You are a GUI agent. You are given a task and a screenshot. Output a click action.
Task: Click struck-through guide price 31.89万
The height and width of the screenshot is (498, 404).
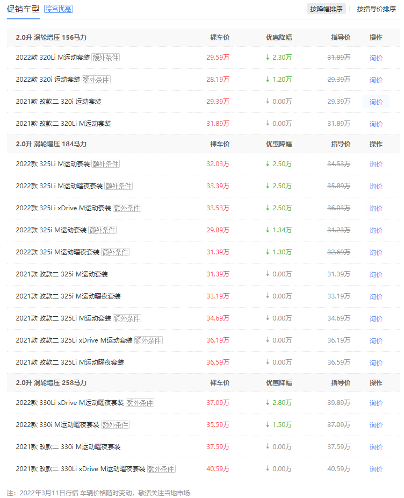339,58
